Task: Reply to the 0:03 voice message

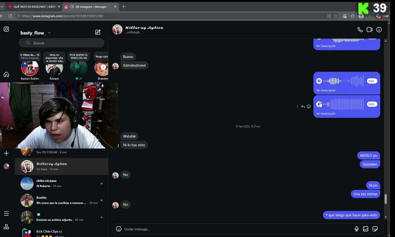Action: pos(303,107)
